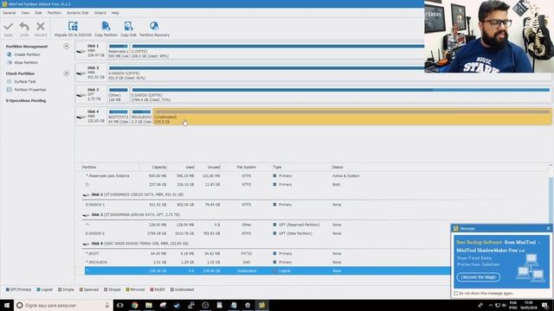Select Disk 4 drive icon in disk map

point(81,117)
